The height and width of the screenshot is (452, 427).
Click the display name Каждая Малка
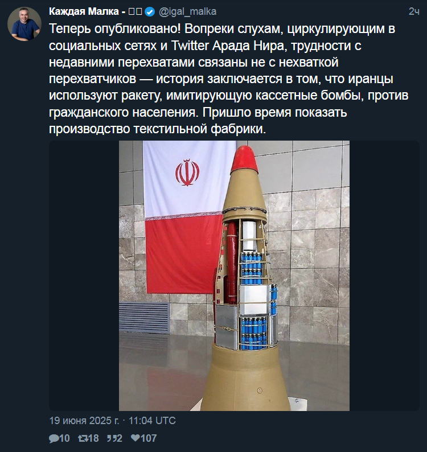(x=84, y=11)
